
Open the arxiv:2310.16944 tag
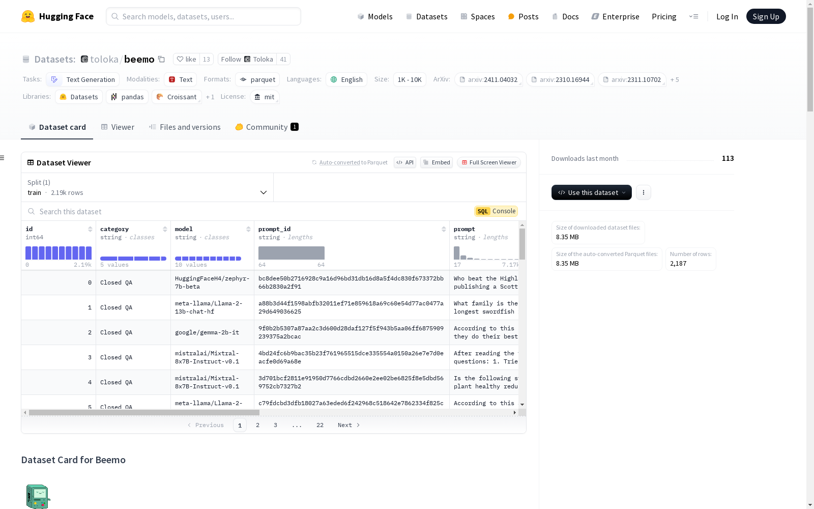[560, 80]
